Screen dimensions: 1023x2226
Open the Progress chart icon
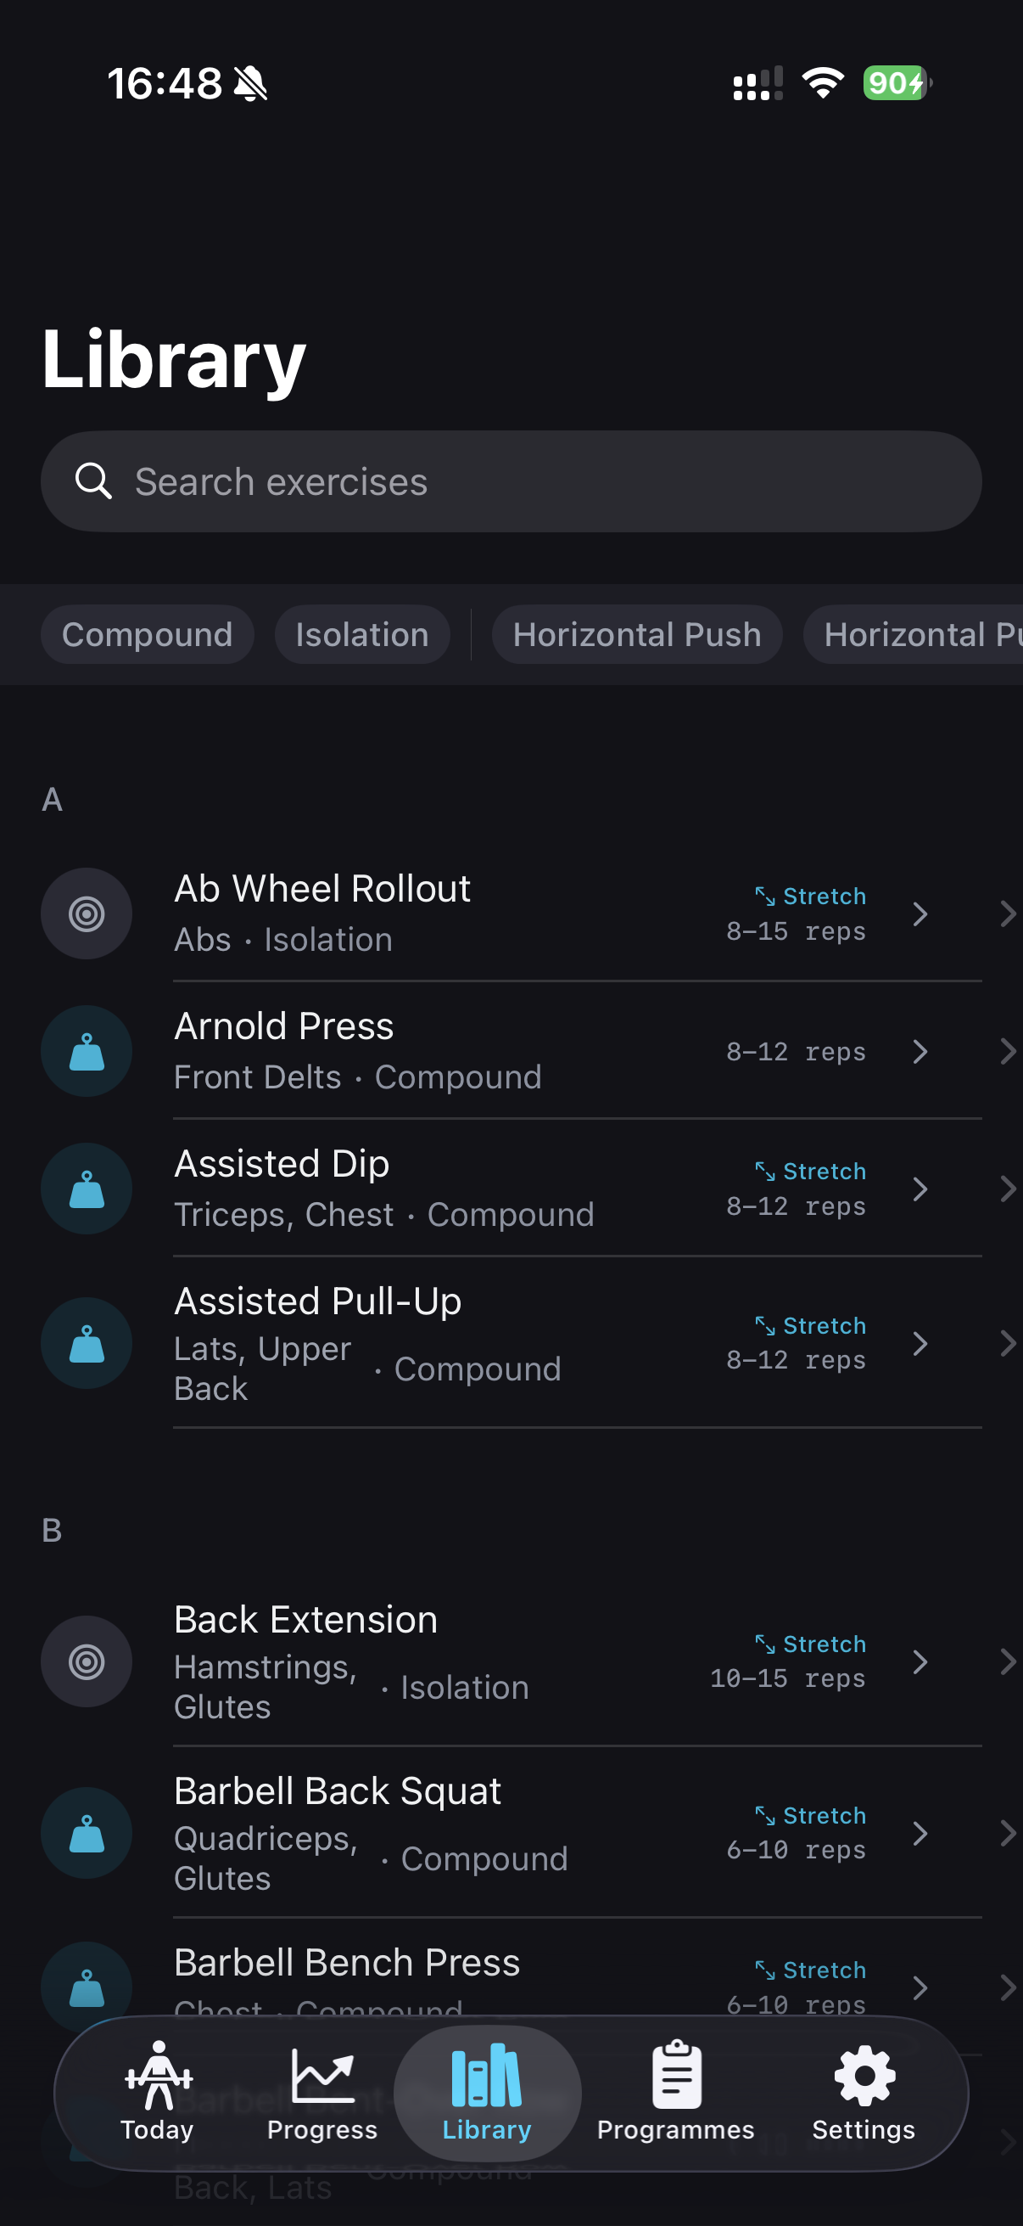coord(322,2076)
